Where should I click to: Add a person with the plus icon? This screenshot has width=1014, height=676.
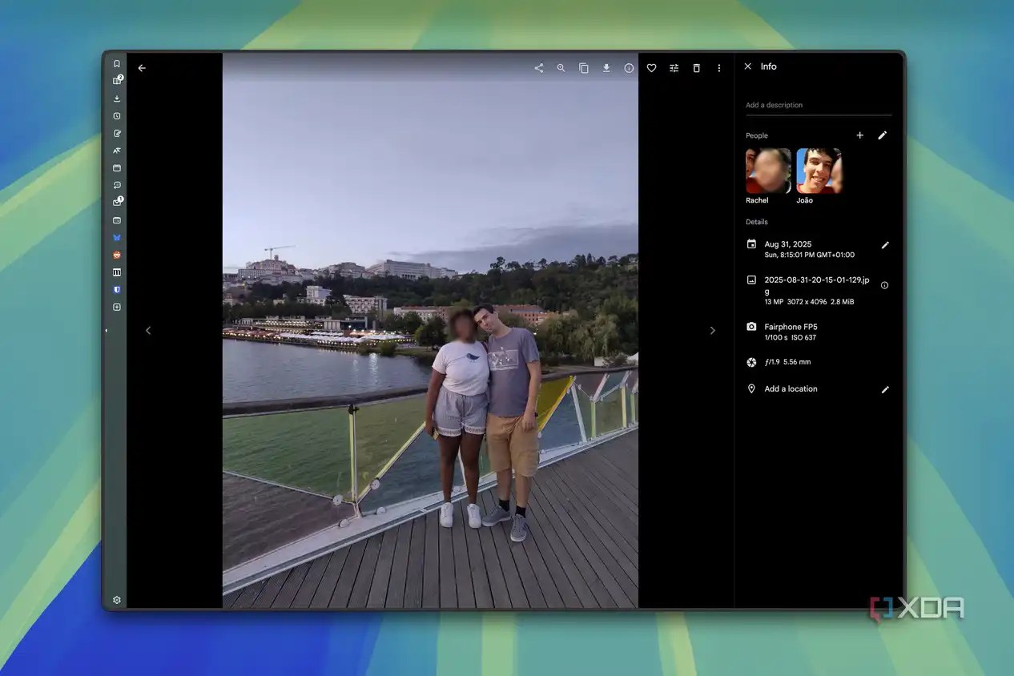click(x=860, y=135)
